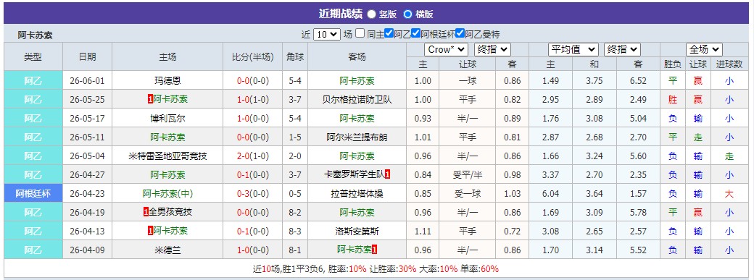Open the Crow* bookmaker dropdown

(x=446, y=49)
